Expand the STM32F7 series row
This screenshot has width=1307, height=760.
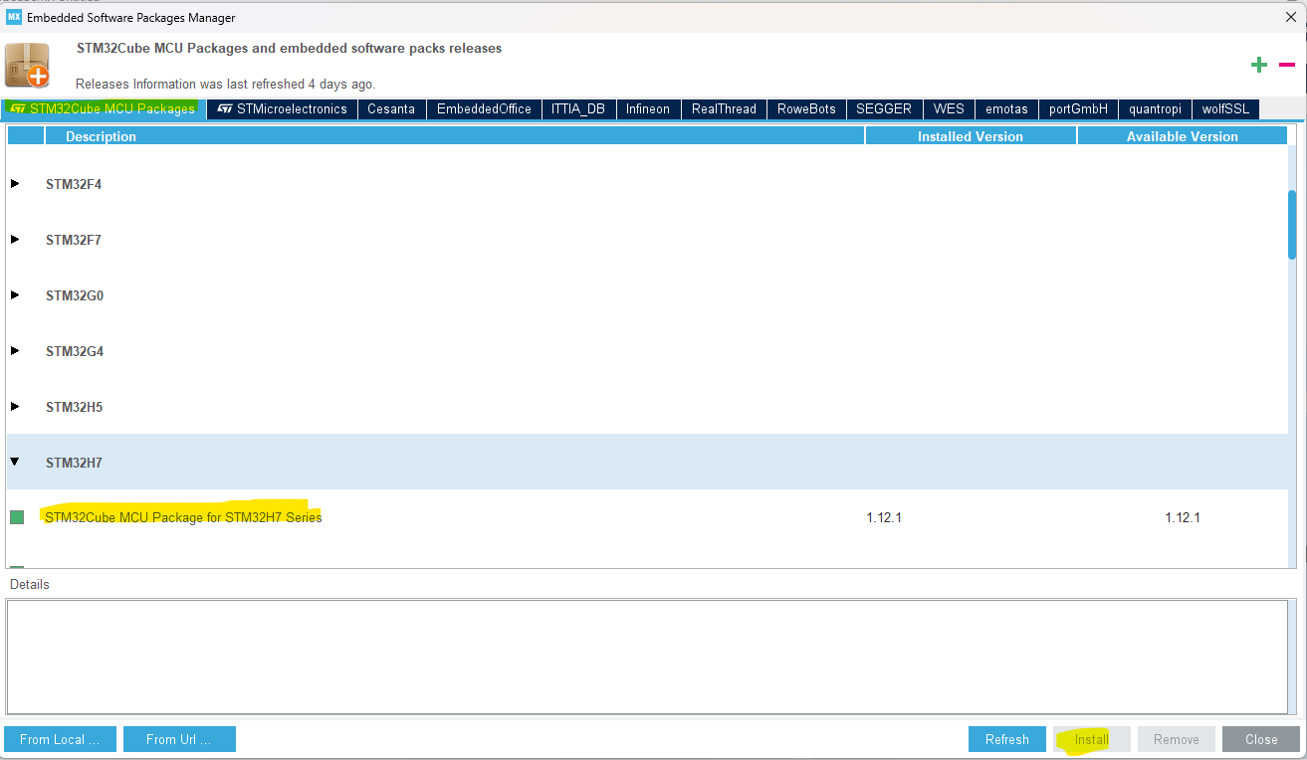click(15, 240)
